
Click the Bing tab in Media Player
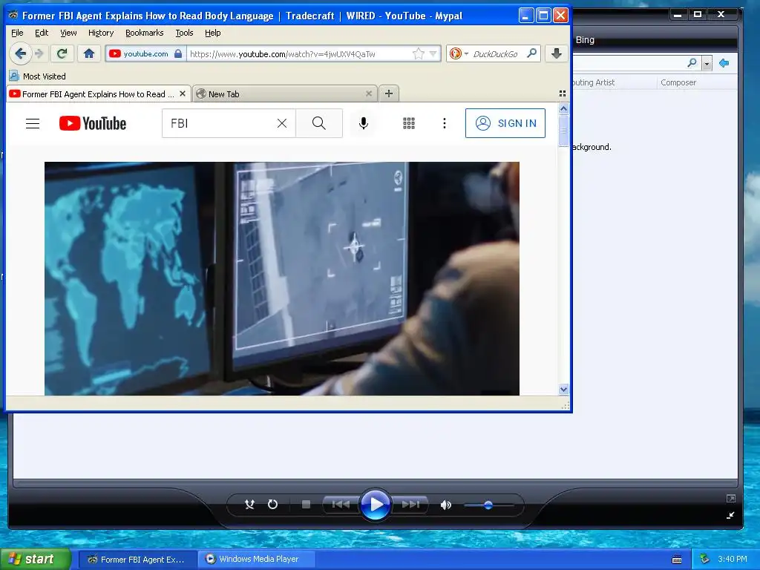pyautogui.click(x=585, y=40)
